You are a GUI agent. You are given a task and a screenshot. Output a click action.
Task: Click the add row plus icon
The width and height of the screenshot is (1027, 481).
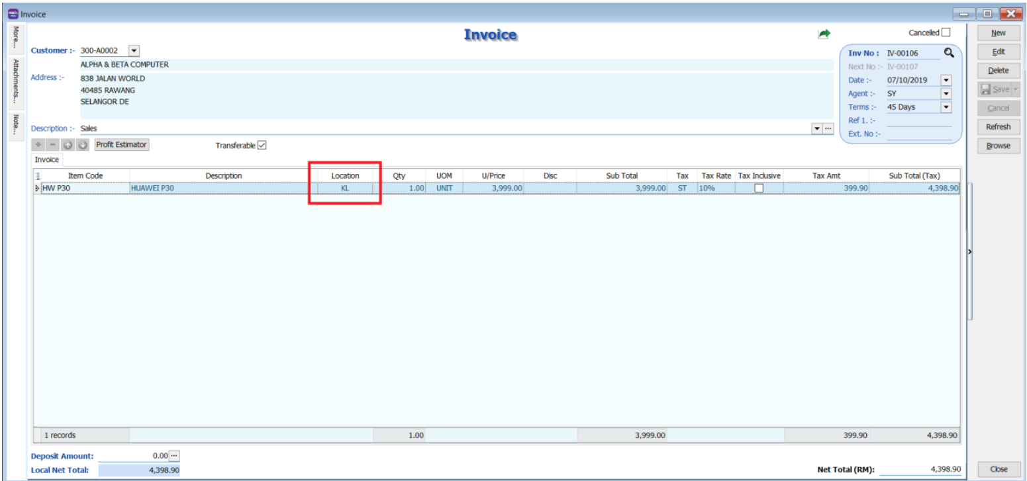pos(38,145)
